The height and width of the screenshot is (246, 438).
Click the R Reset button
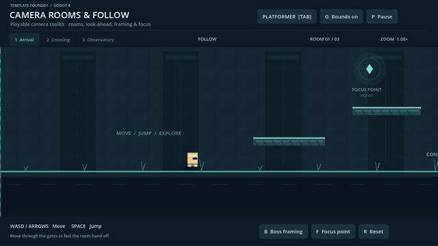(x=374, y=232)
